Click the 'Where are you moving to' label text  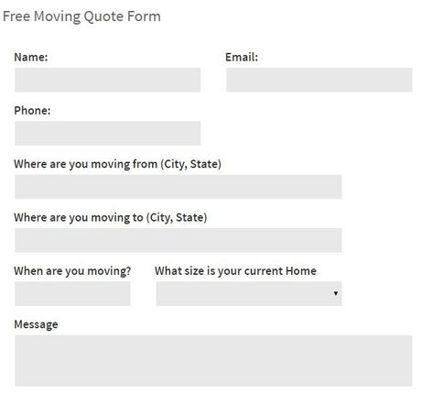point(79,217)
